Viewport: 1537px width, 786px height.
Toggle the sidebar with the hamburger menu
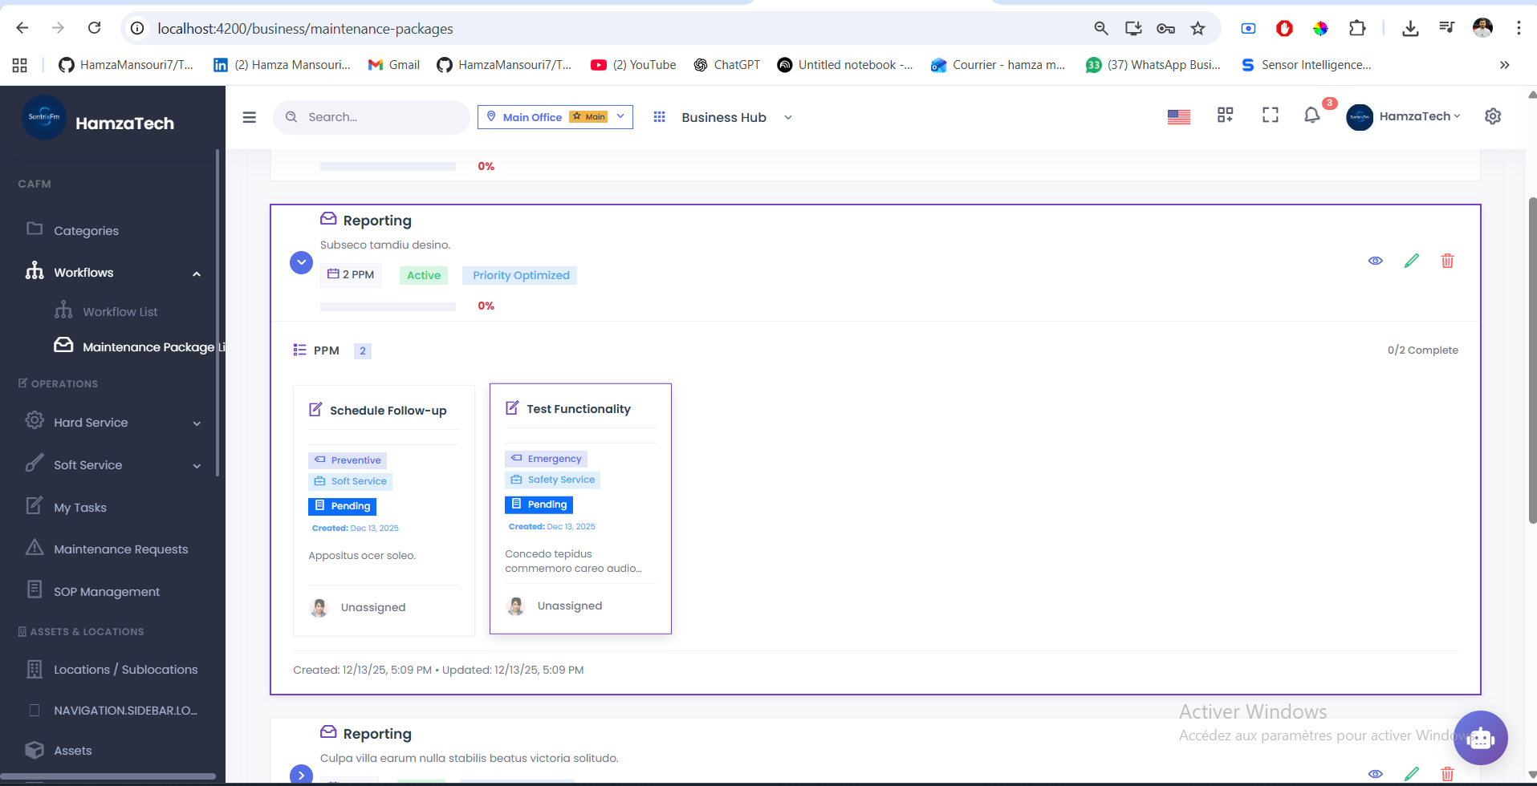(x=249, y=116)
